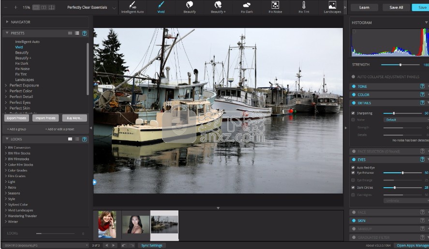Select the red-scarf woman thumbnail

tap(107, 224)
